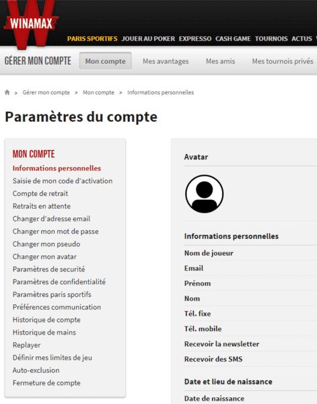Click the home icon in breadcrumb

[x=7, y=92]
